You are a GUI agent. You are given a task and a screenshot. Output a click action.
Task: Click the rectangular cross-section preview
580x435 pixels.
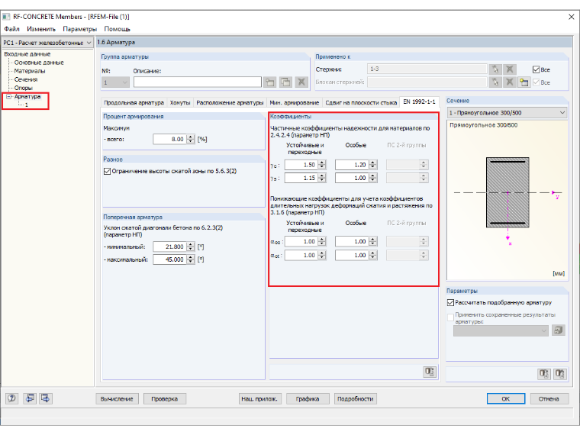pyautogui.click(x=507, y=192)
